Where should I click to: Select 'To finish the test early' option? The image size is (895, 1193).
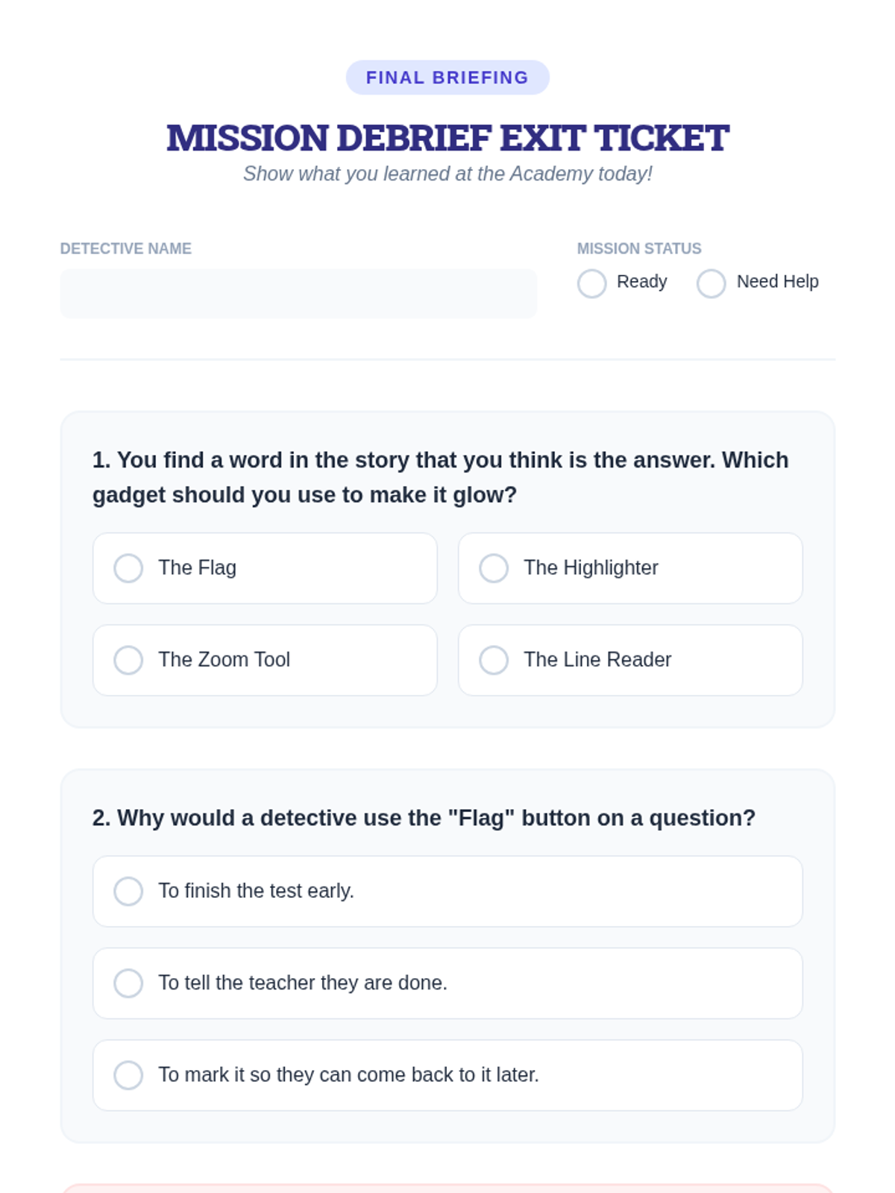click(128, 891)
